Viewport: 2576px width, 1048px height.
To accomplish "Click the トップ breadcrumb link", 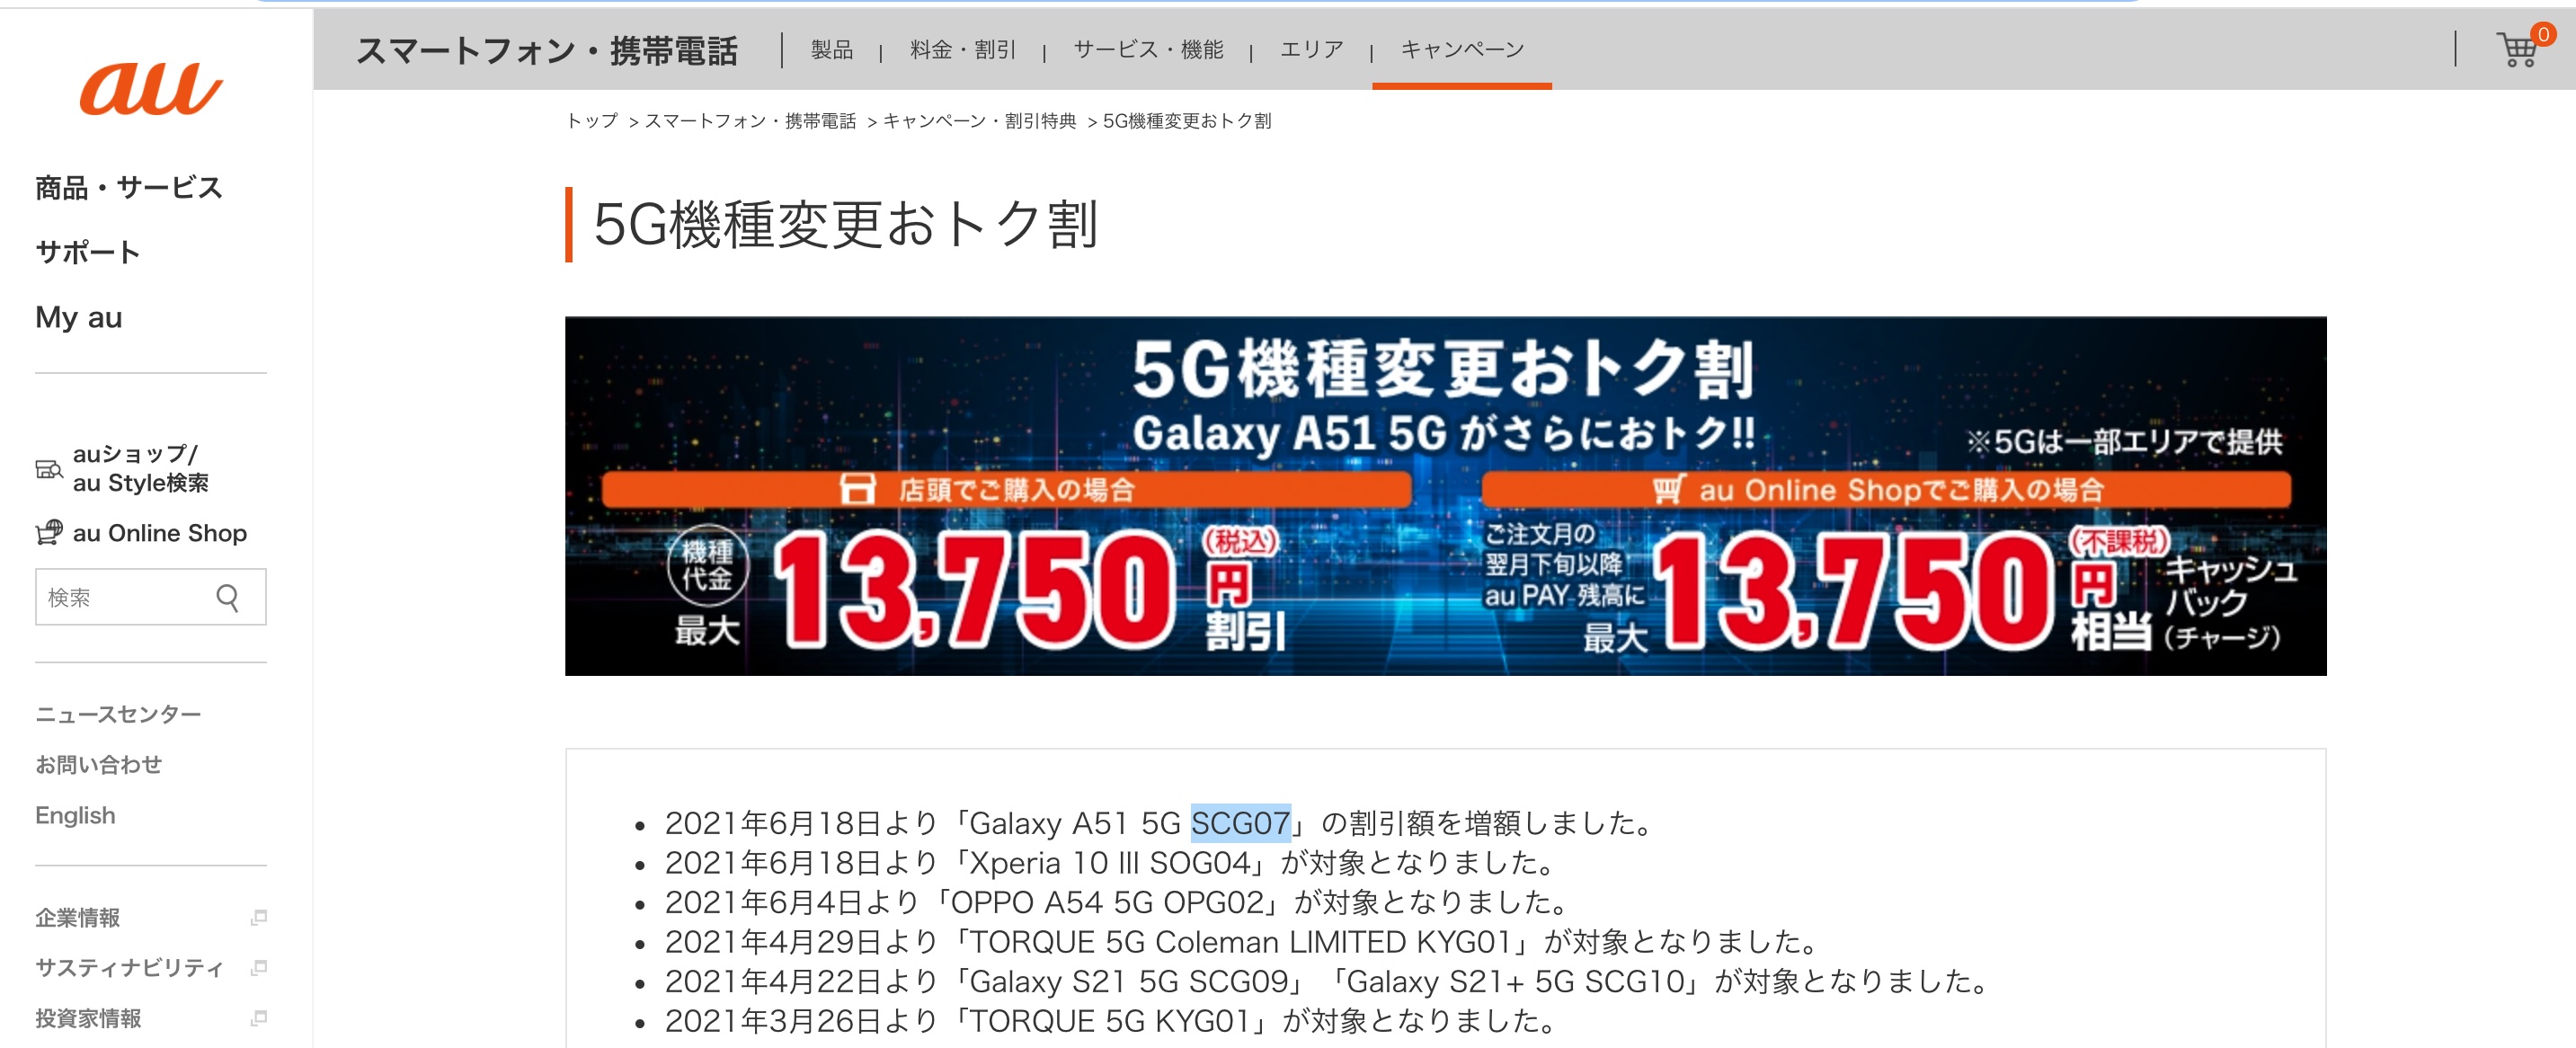I will click(x=592, y=121).
